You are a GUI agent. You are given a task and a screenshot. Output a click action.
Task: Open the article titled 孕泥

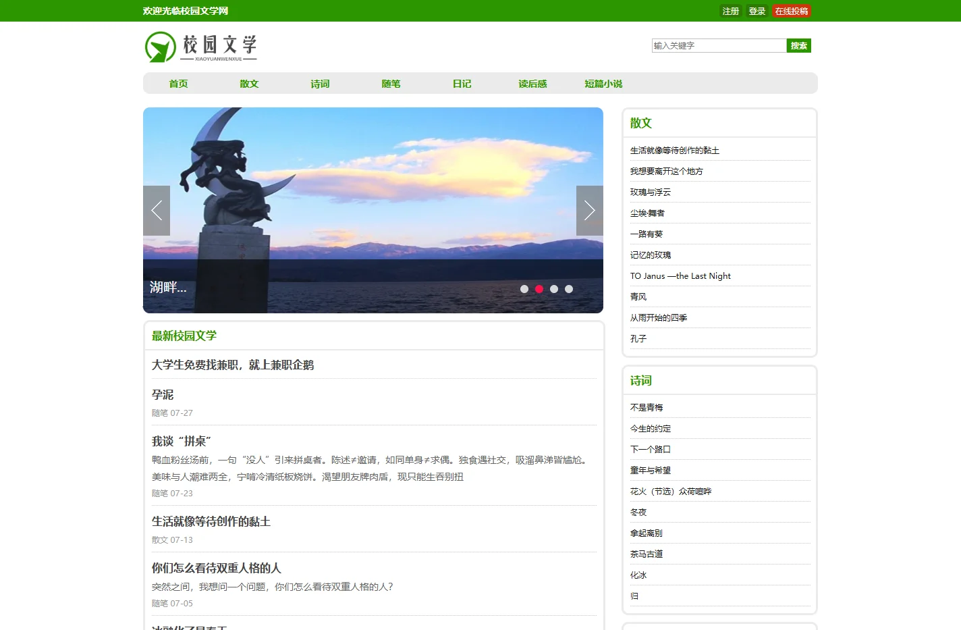pos(163,394)
